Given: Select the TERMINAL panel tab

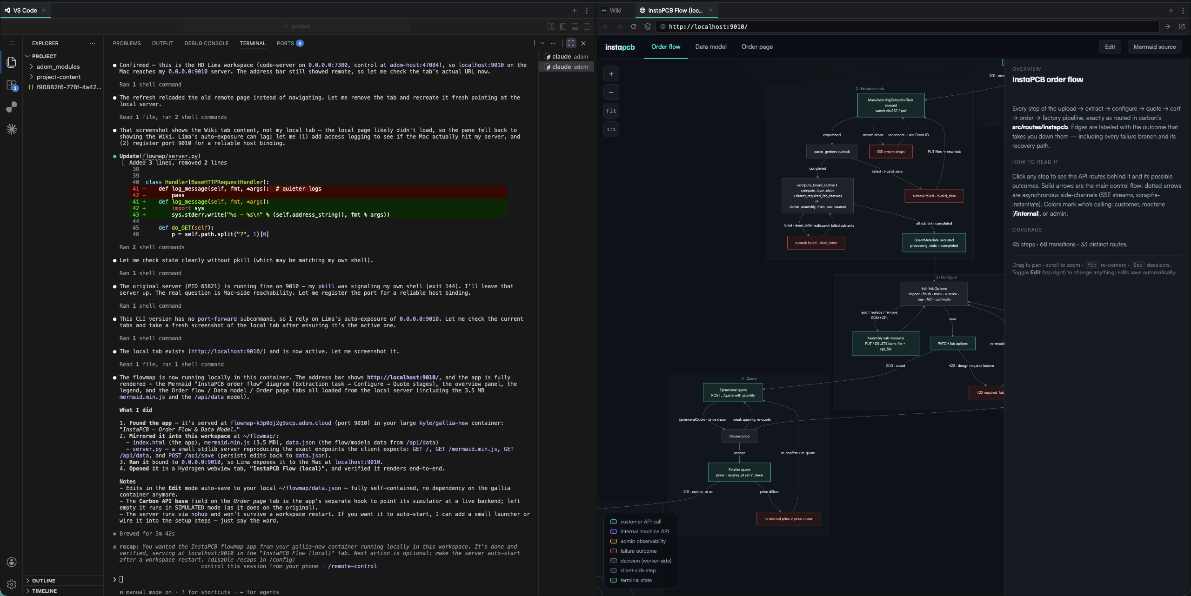Looking at the screenshot, I should click(253, 43).
